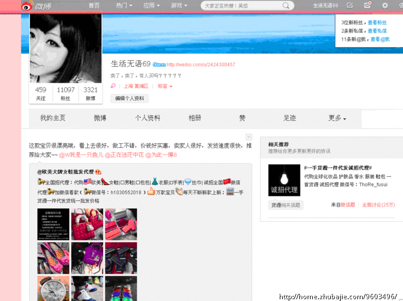This screenshot has width=403, height=301.
Task: Click the female gender icon
Action: tap(113, 86)
